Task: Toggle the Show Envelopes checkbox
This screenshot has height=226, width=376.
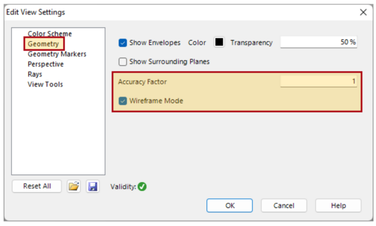Action: 123,43
